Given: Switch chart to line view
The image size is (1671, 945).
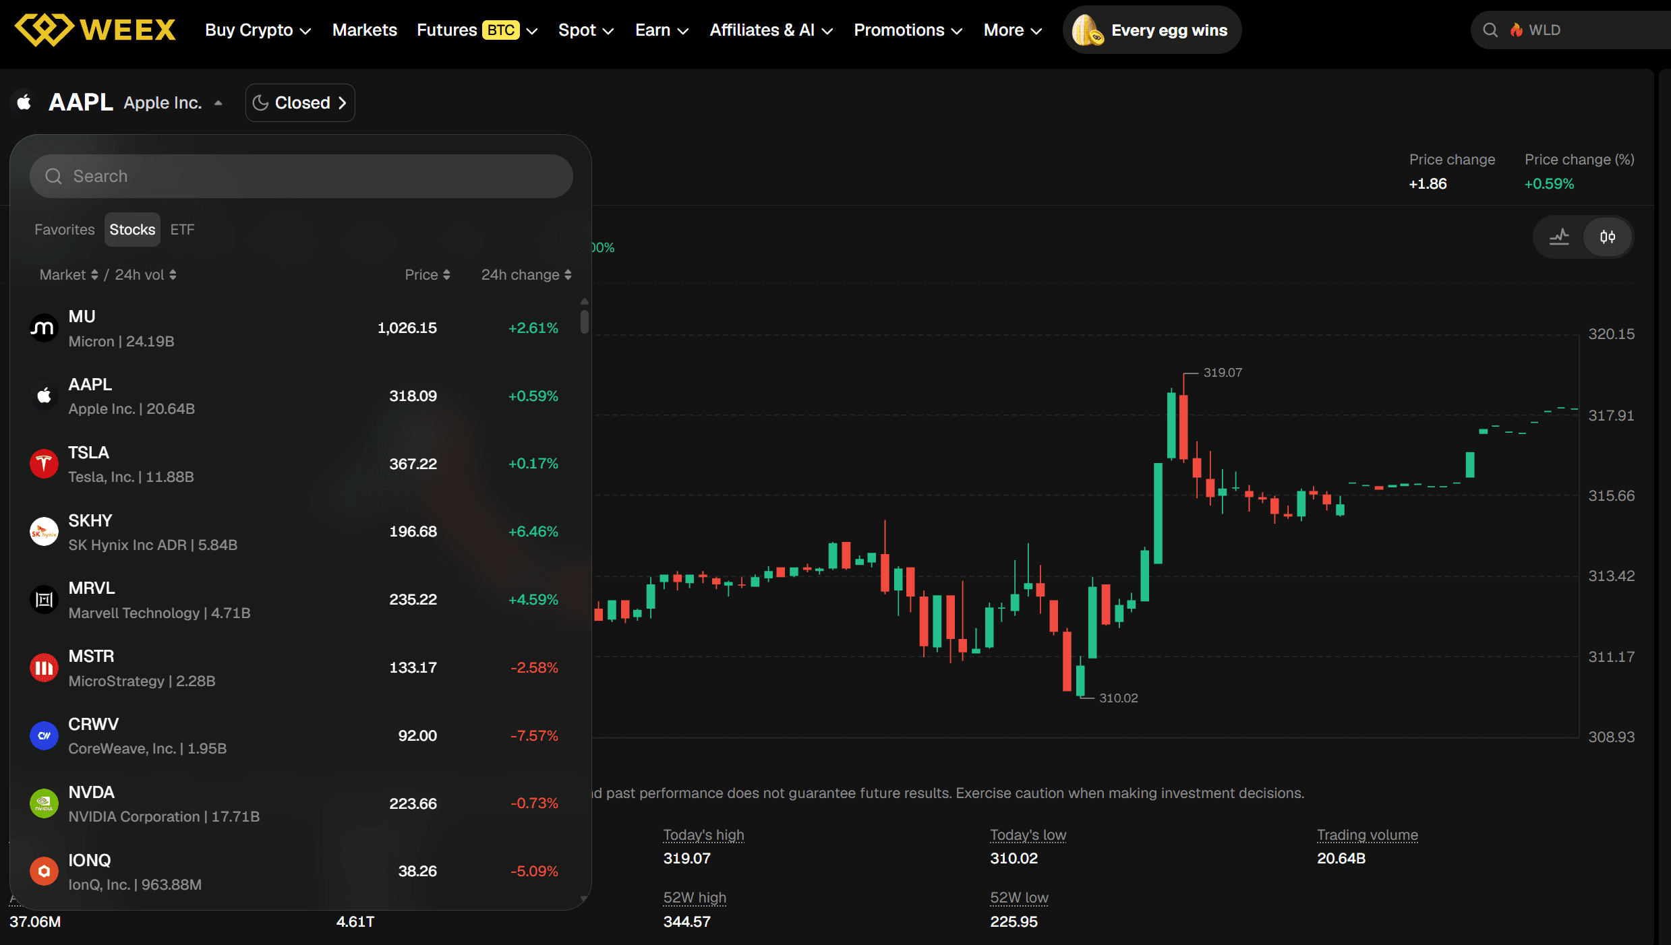Looking at the screenshot, I should (x=1559, y=237).
